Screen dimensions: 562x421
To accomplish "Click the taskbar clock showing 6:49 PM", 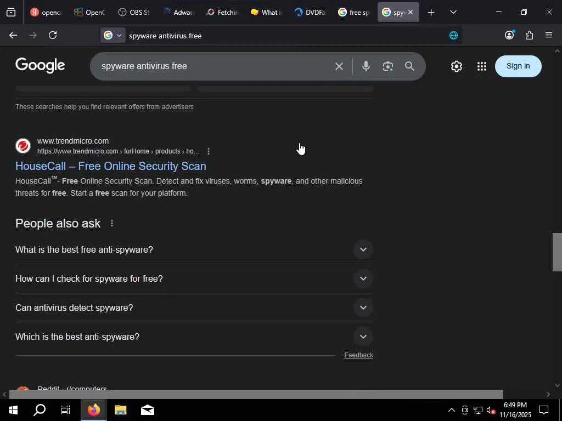I will point(515,410).
